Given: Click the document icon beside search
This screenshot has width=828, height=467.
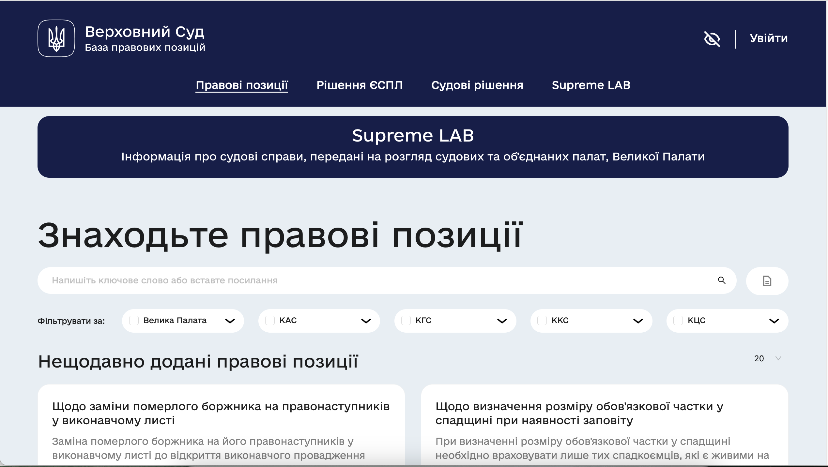Looking at the screenshot, I should 767,281.
